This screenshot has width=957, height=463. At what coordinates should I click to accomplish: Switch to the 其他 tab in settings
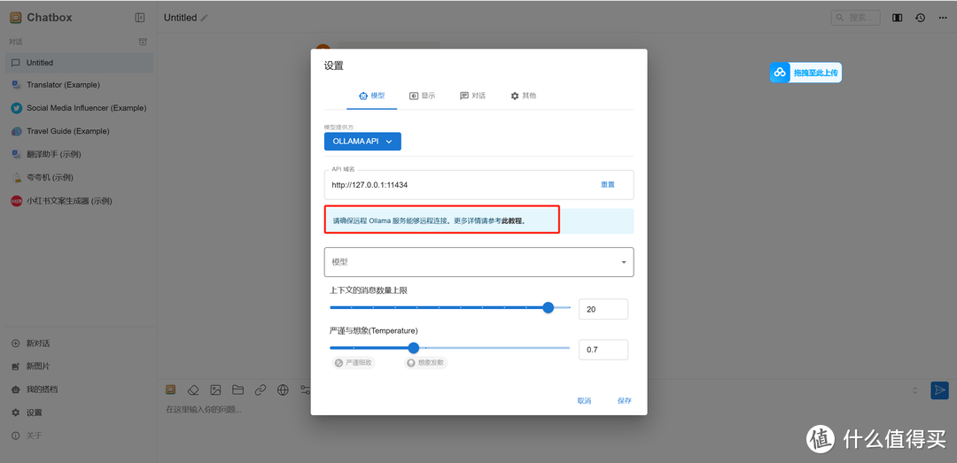pyautogui.click(x=523, y=96)
